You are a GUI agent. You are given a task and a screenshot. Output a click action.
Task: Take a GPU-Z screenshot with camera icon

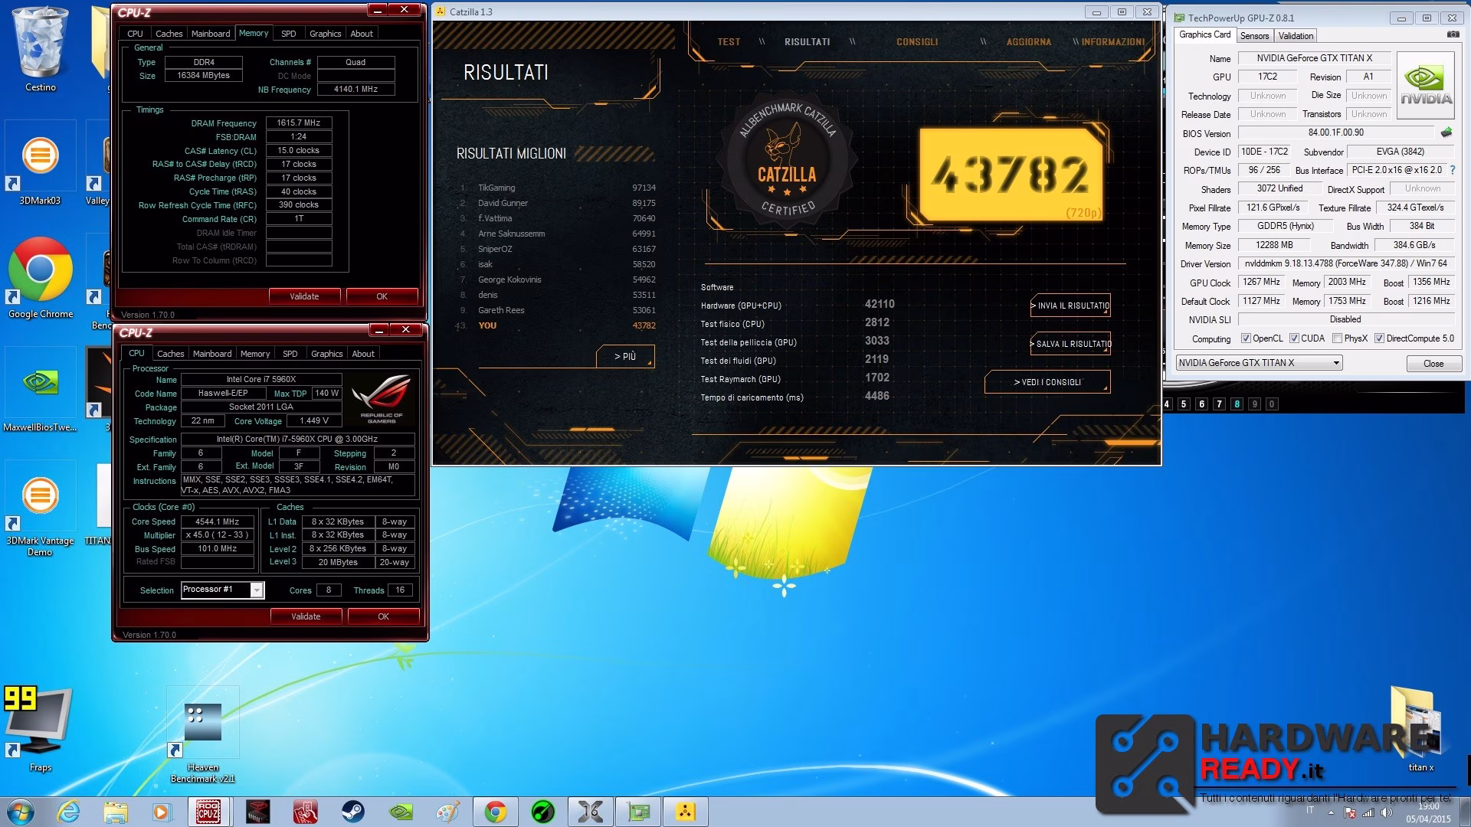tap(1453, 35)
